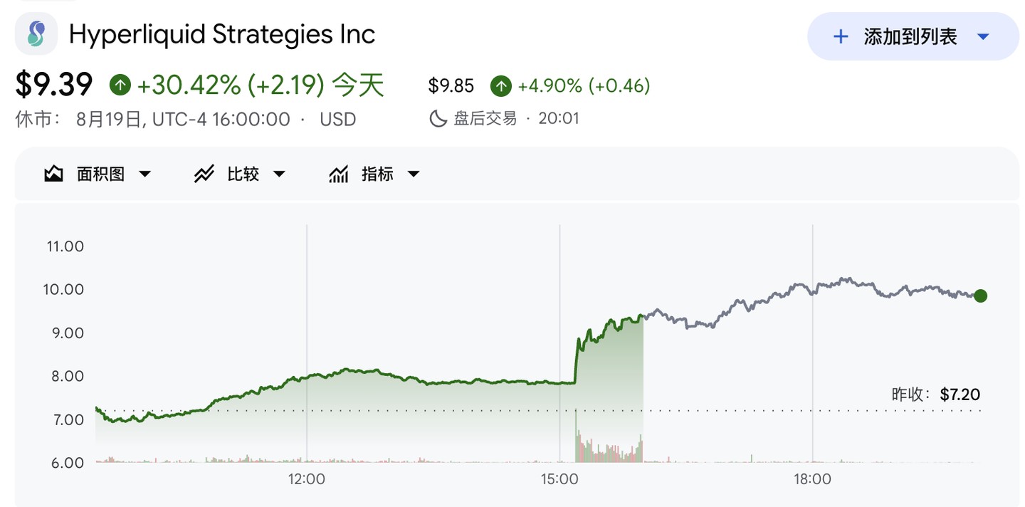Select the 指标 menu label
Screen dimensions: 1025x507
coord(377,174)
